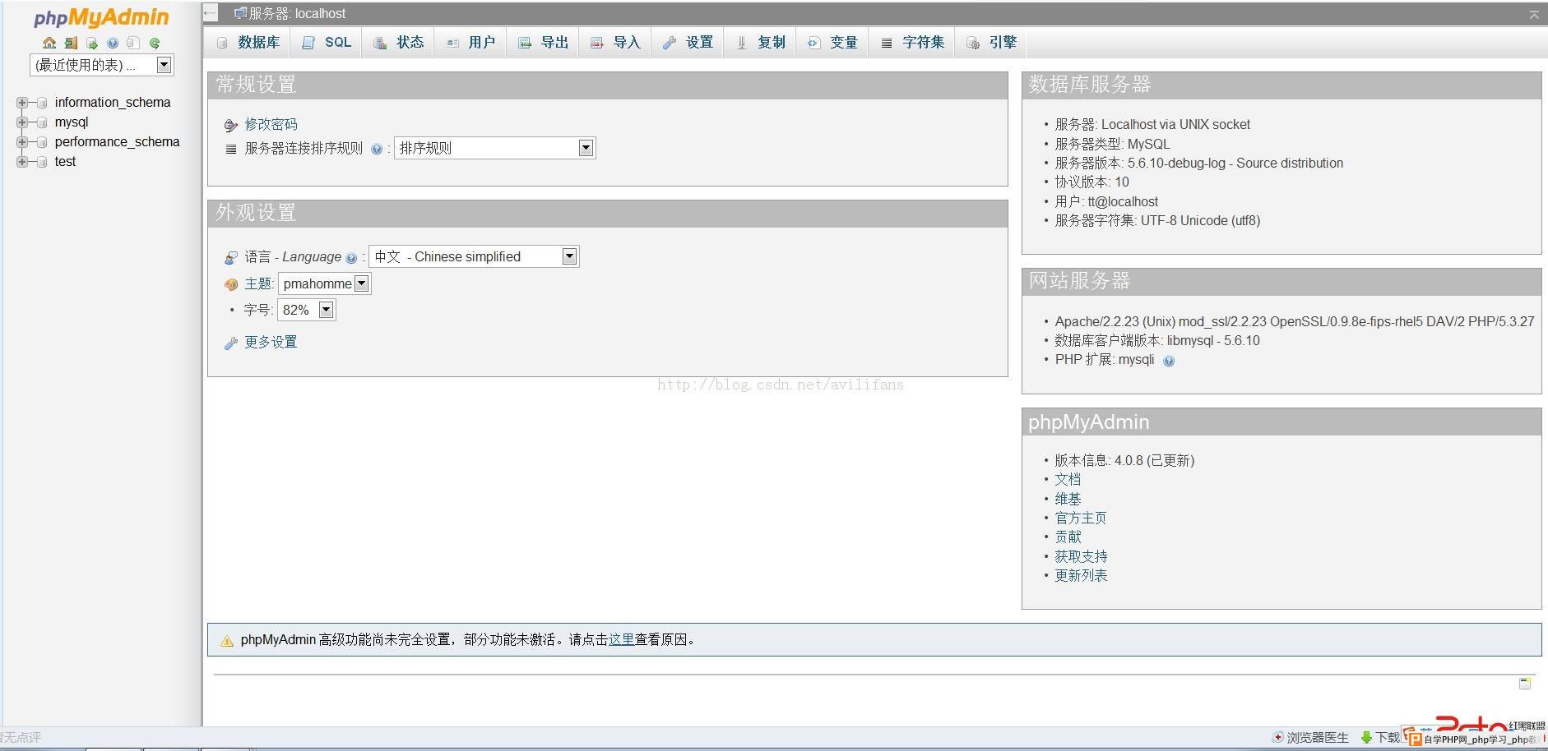Reload navigation frame with green refresh icon
Image resolution: width=1548 pixels, height=751 pixels.
(155, 43)
